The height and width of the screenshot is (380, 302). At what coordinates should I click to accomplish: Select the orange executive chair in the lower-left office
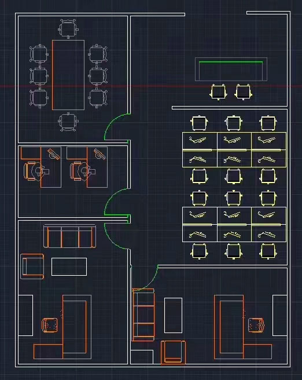click(50, 325)
